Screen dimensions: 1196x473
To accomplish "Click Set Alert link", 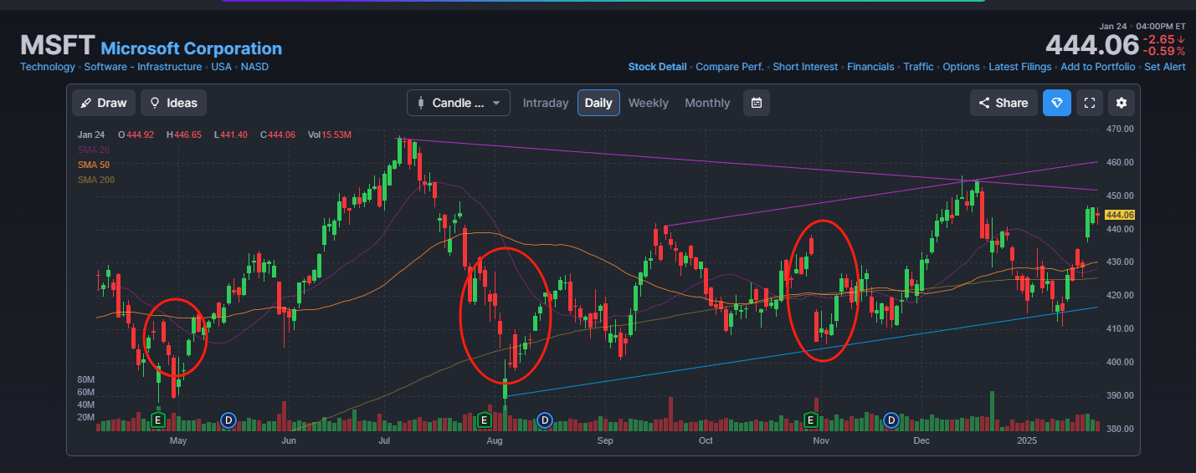I will [x=1165, y=67].
